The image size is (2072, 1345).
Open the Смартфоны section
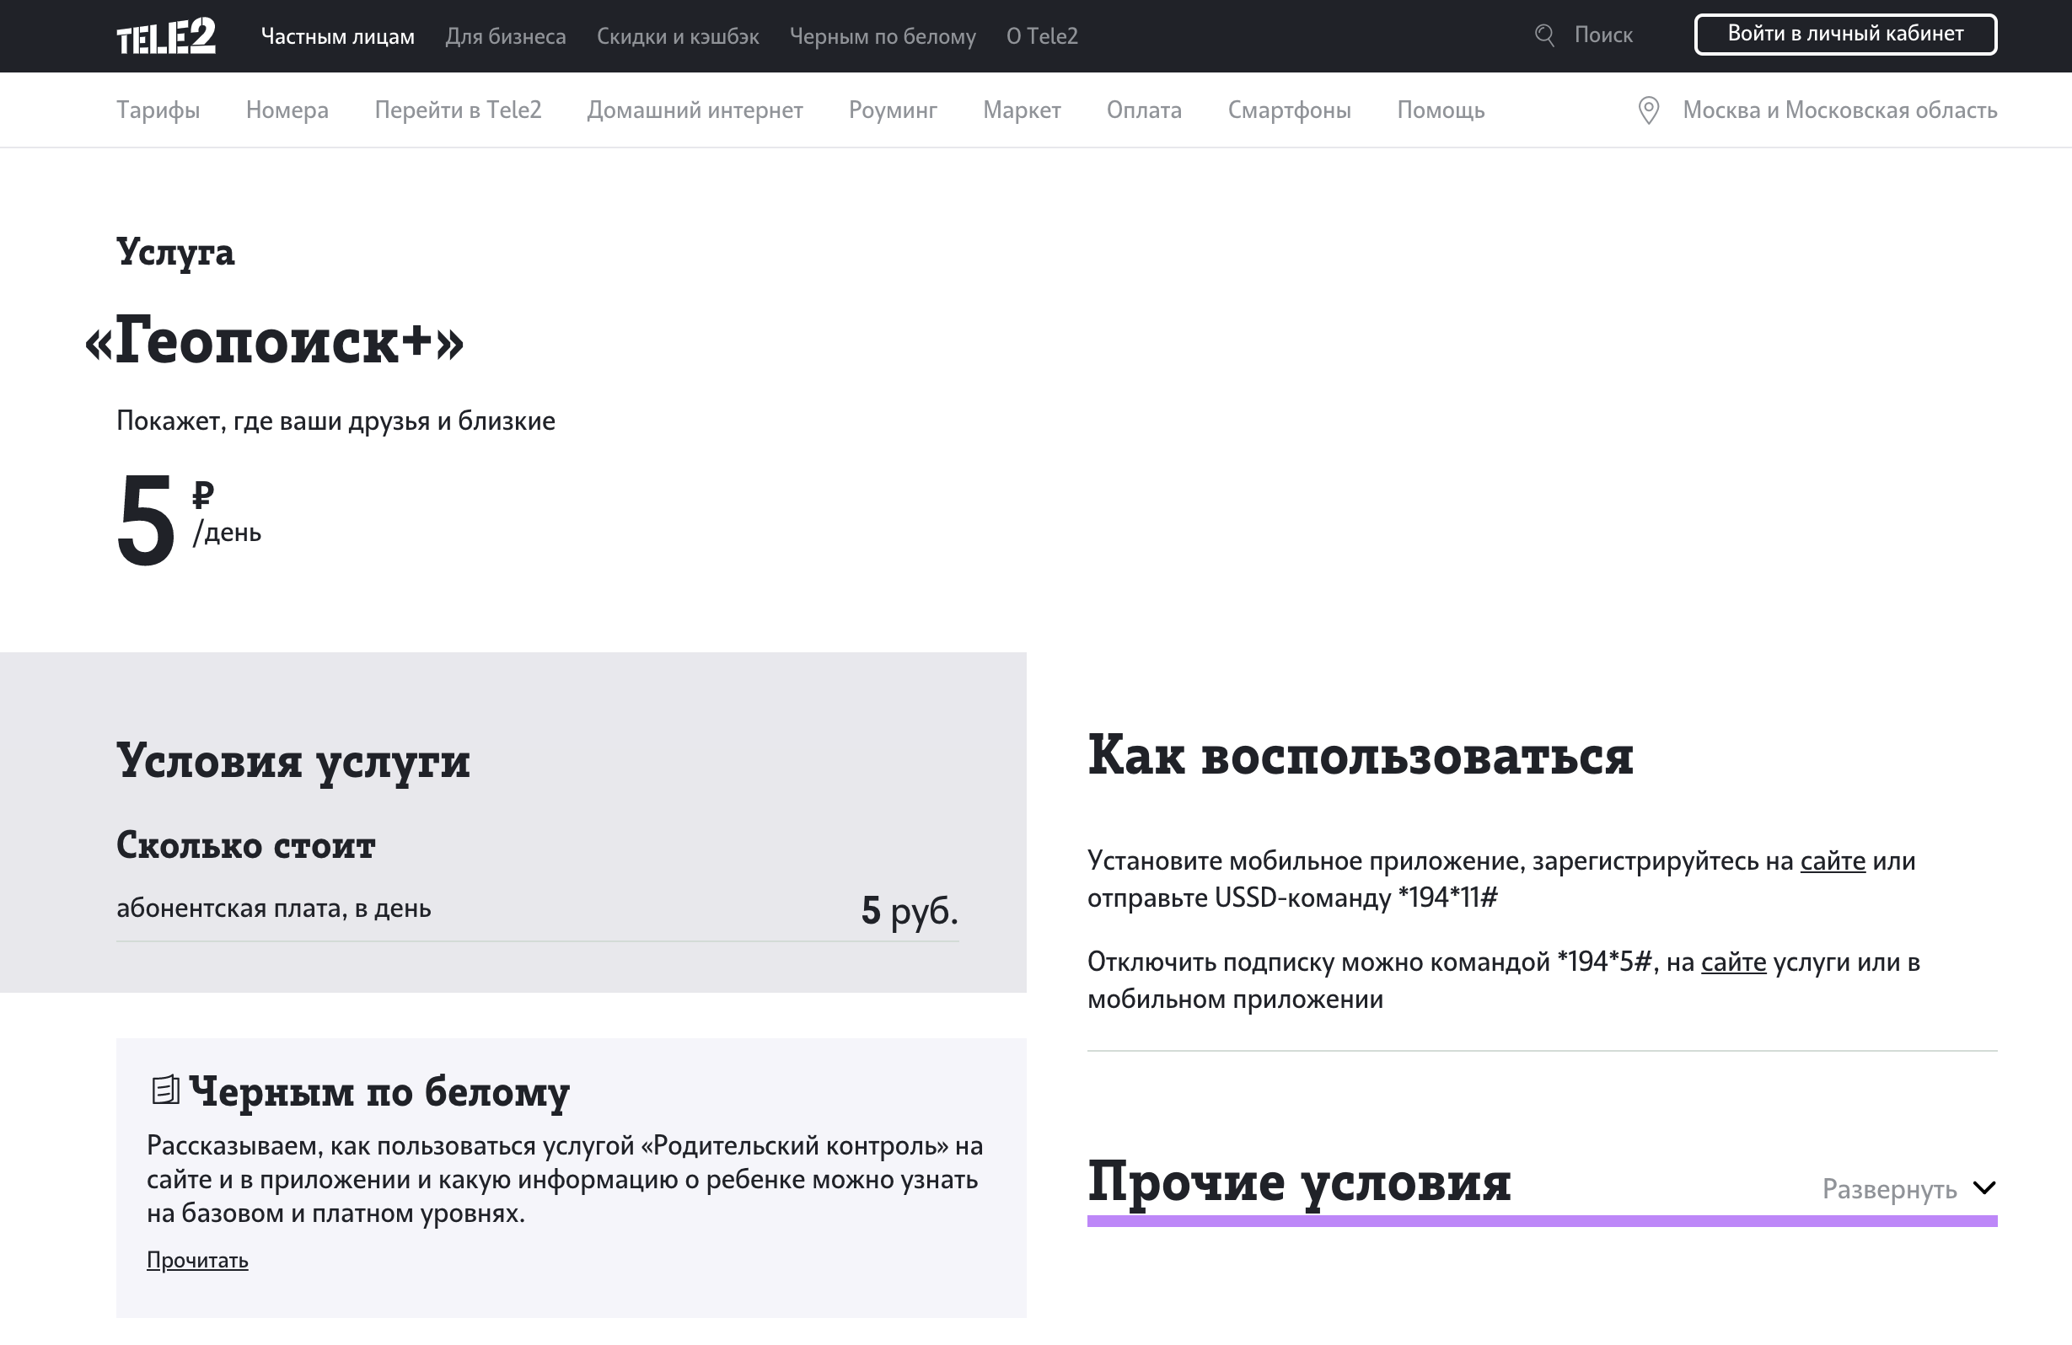[1290, 110]
